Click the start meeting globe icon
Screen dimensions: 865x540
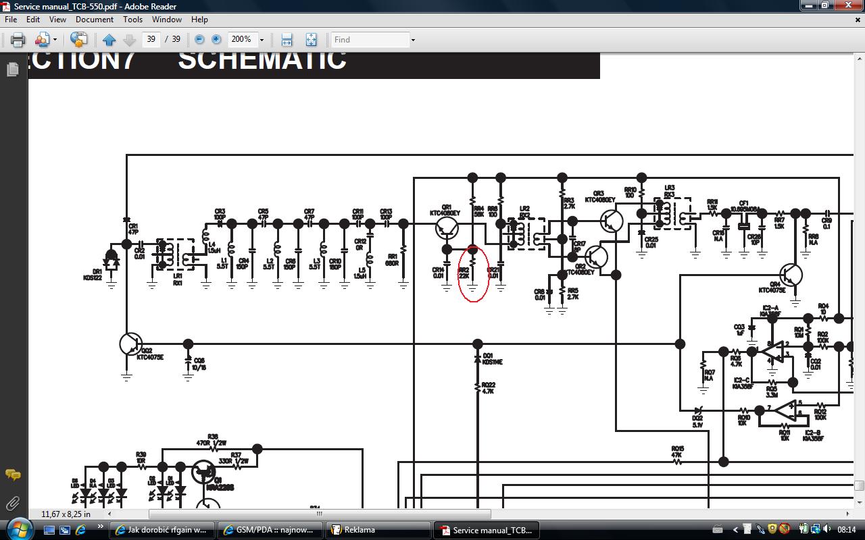pyautogui.click(x=78, y=40)
